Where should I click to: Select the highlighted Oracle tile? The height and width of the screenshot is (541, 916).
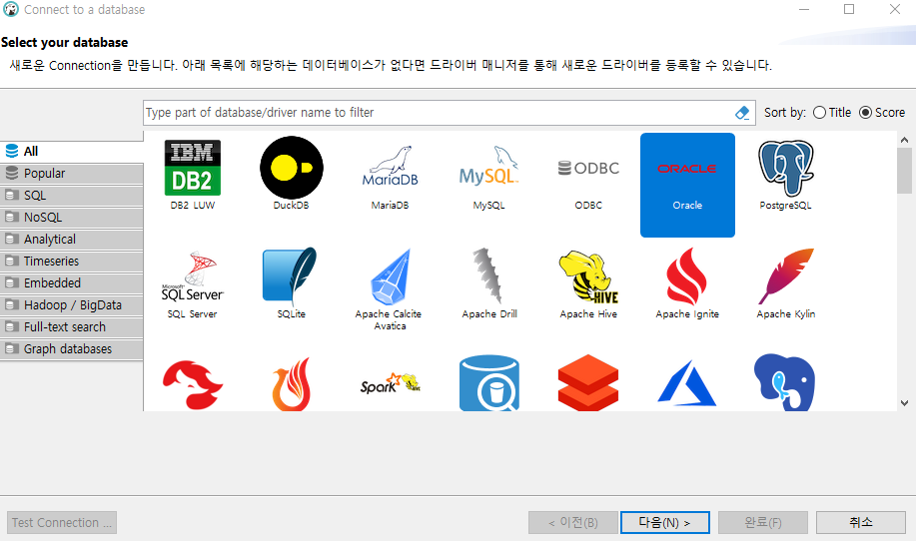[x=687, y=185]
